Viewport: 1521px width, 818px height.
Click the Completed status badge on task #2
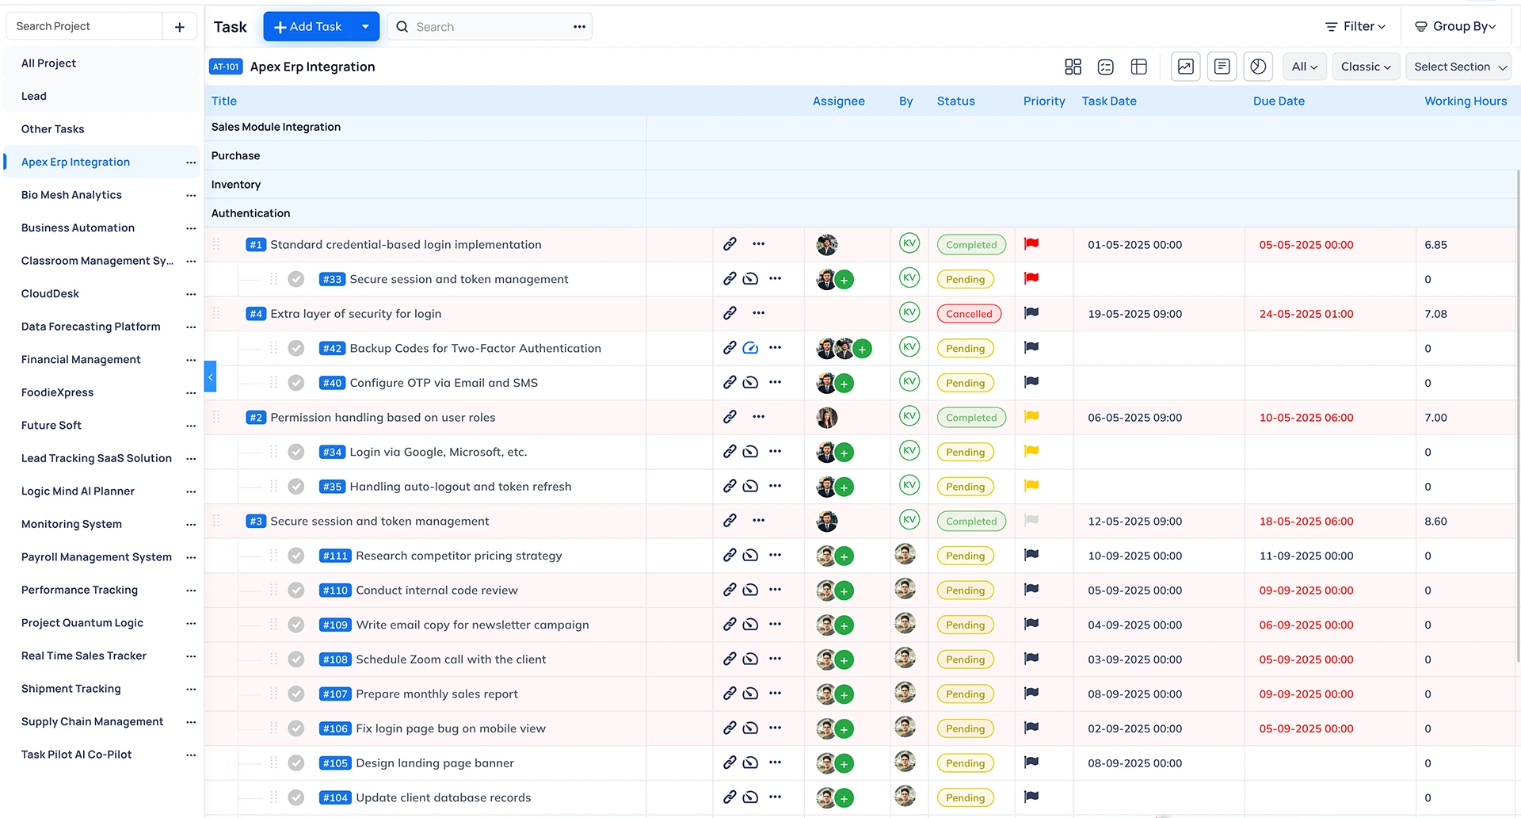970,418
